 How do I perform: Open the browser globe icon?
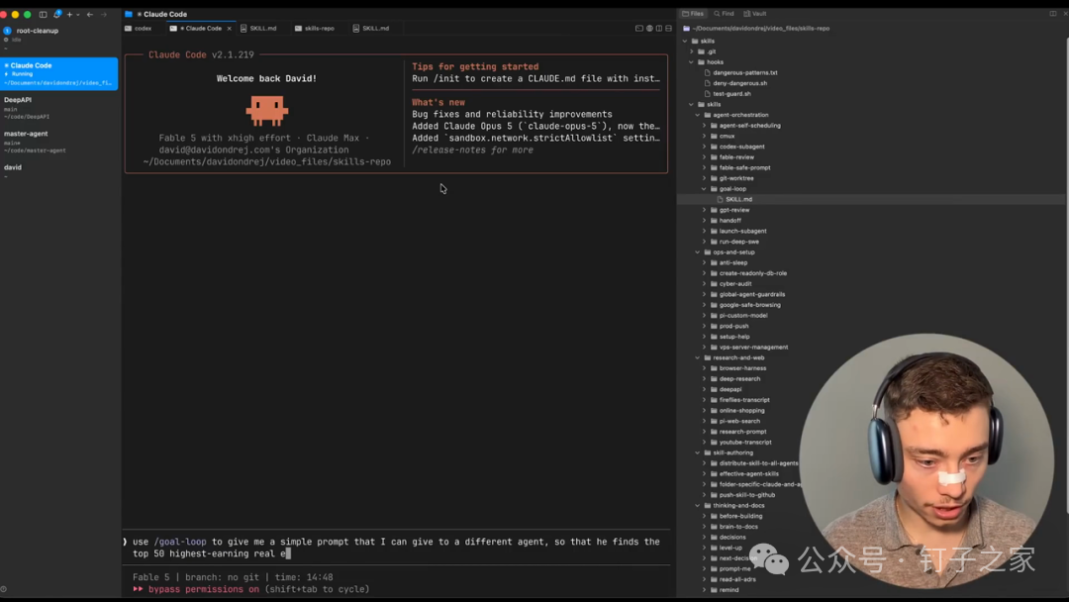(649, 29)
